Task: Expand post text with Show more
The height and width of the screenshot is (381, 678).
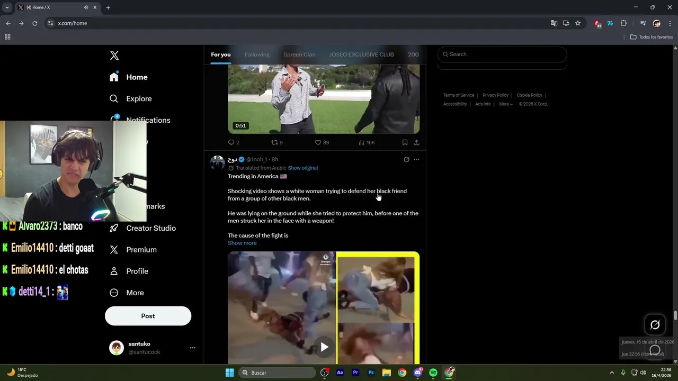Action: click(x=242, y=243)
